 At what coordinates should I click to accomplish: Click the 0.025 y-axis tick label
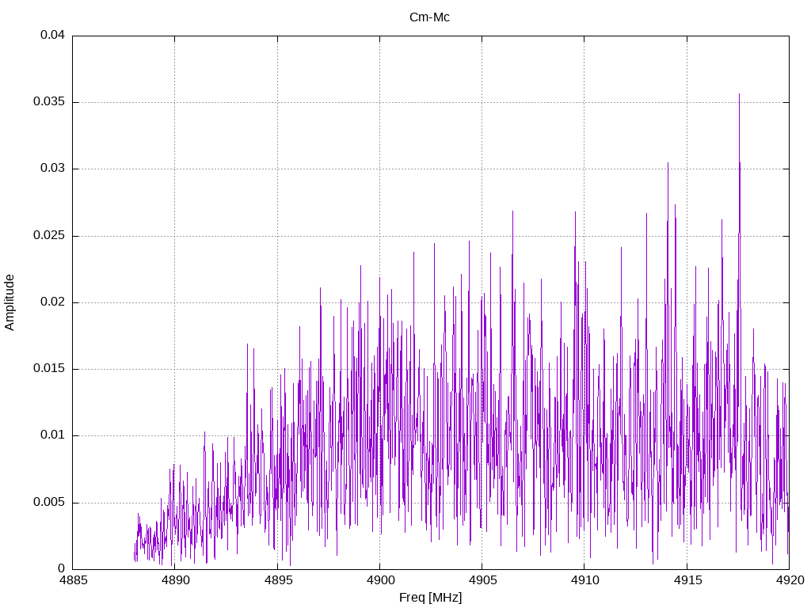coord(49,235)
